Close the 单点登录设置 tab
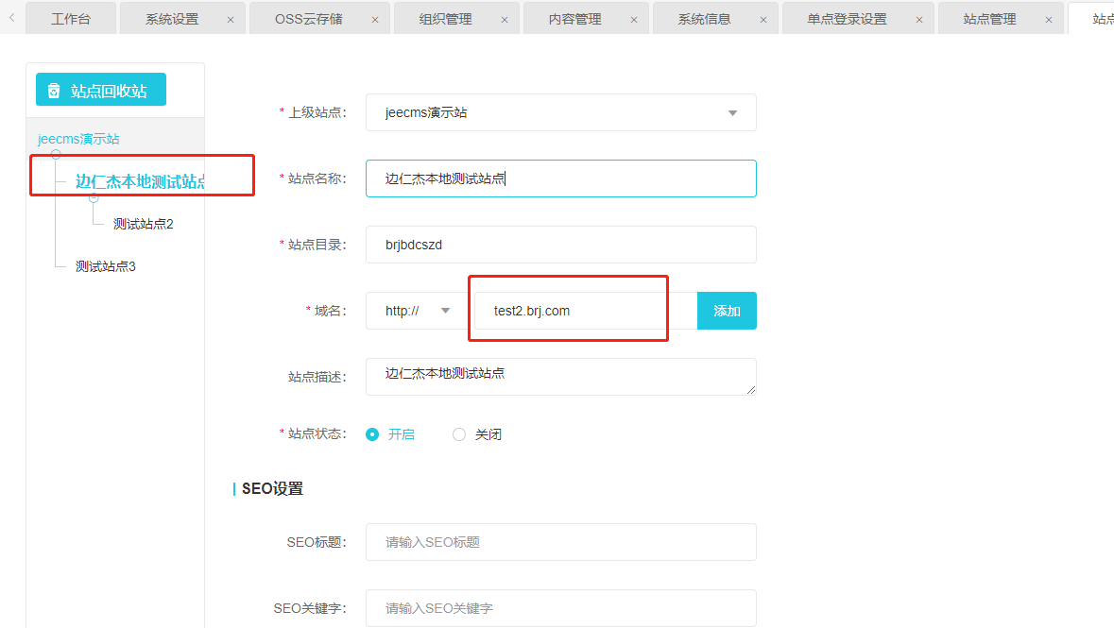Image resolution: width=1114 pixels, height=628 pixels. tap(919, 20)
